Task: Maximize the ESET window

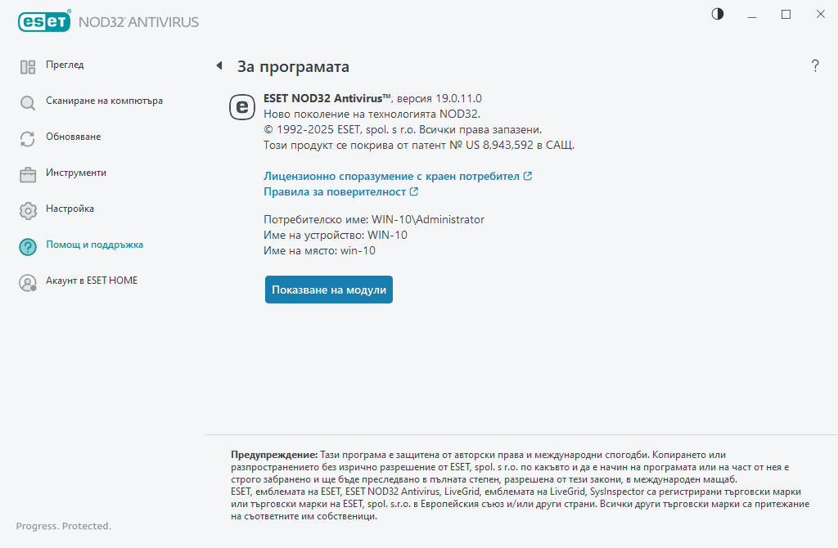Action: 786,14
